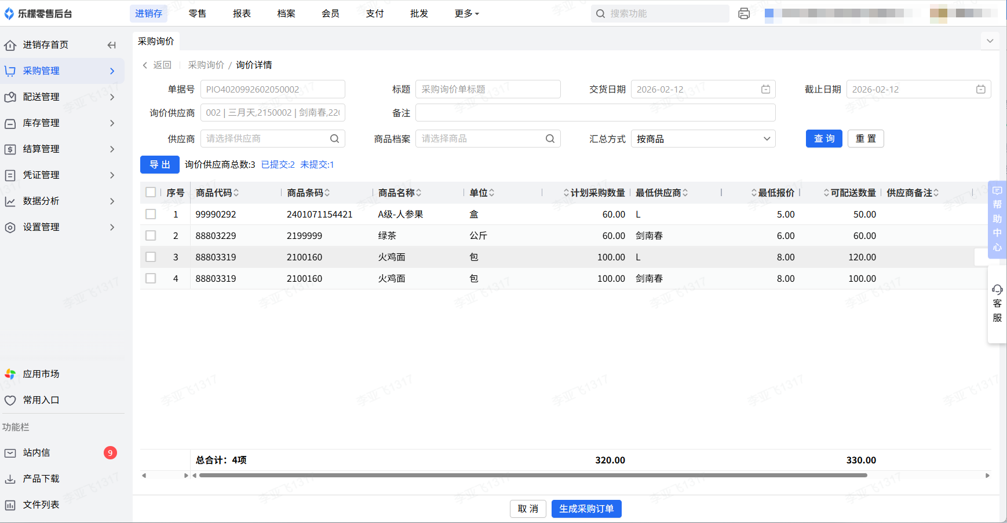
Task: Click the horizontal scrollbar under the table
Action: pos(532,476)
